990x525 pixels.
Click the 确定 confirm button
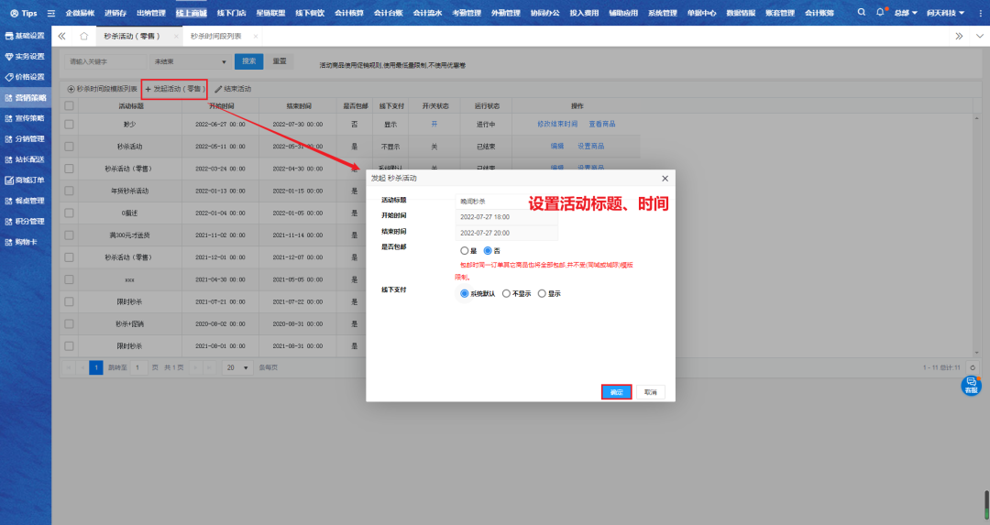pyautogui.click(x=617, y=392)
